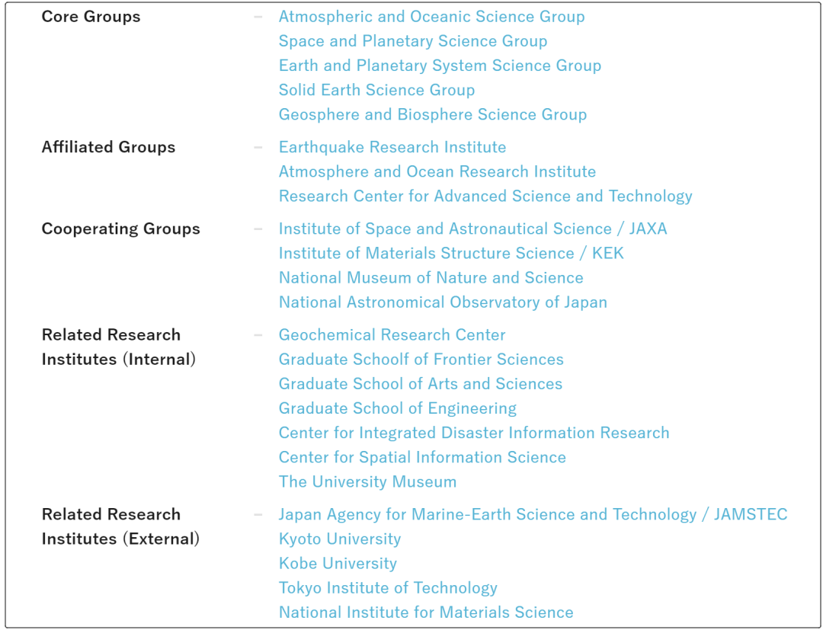The width and height of the screenshot is (823, 630).
Task: Open the Solid Earth Science Group link
Action: tap(377, 90)
